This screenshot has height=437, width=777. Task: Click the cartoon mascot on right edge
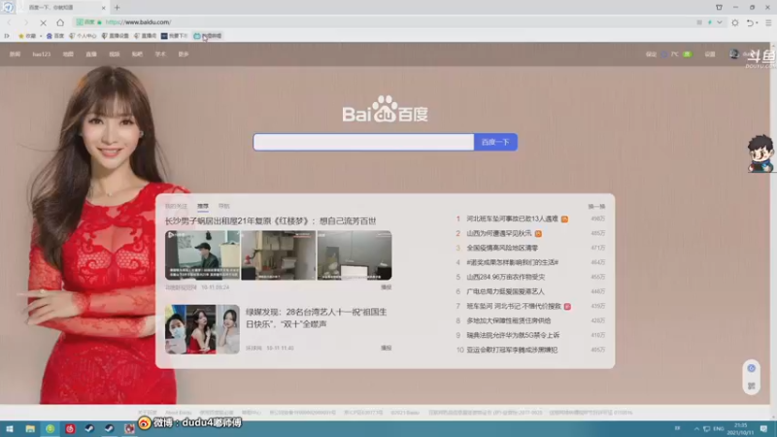(x=760, y=153)
